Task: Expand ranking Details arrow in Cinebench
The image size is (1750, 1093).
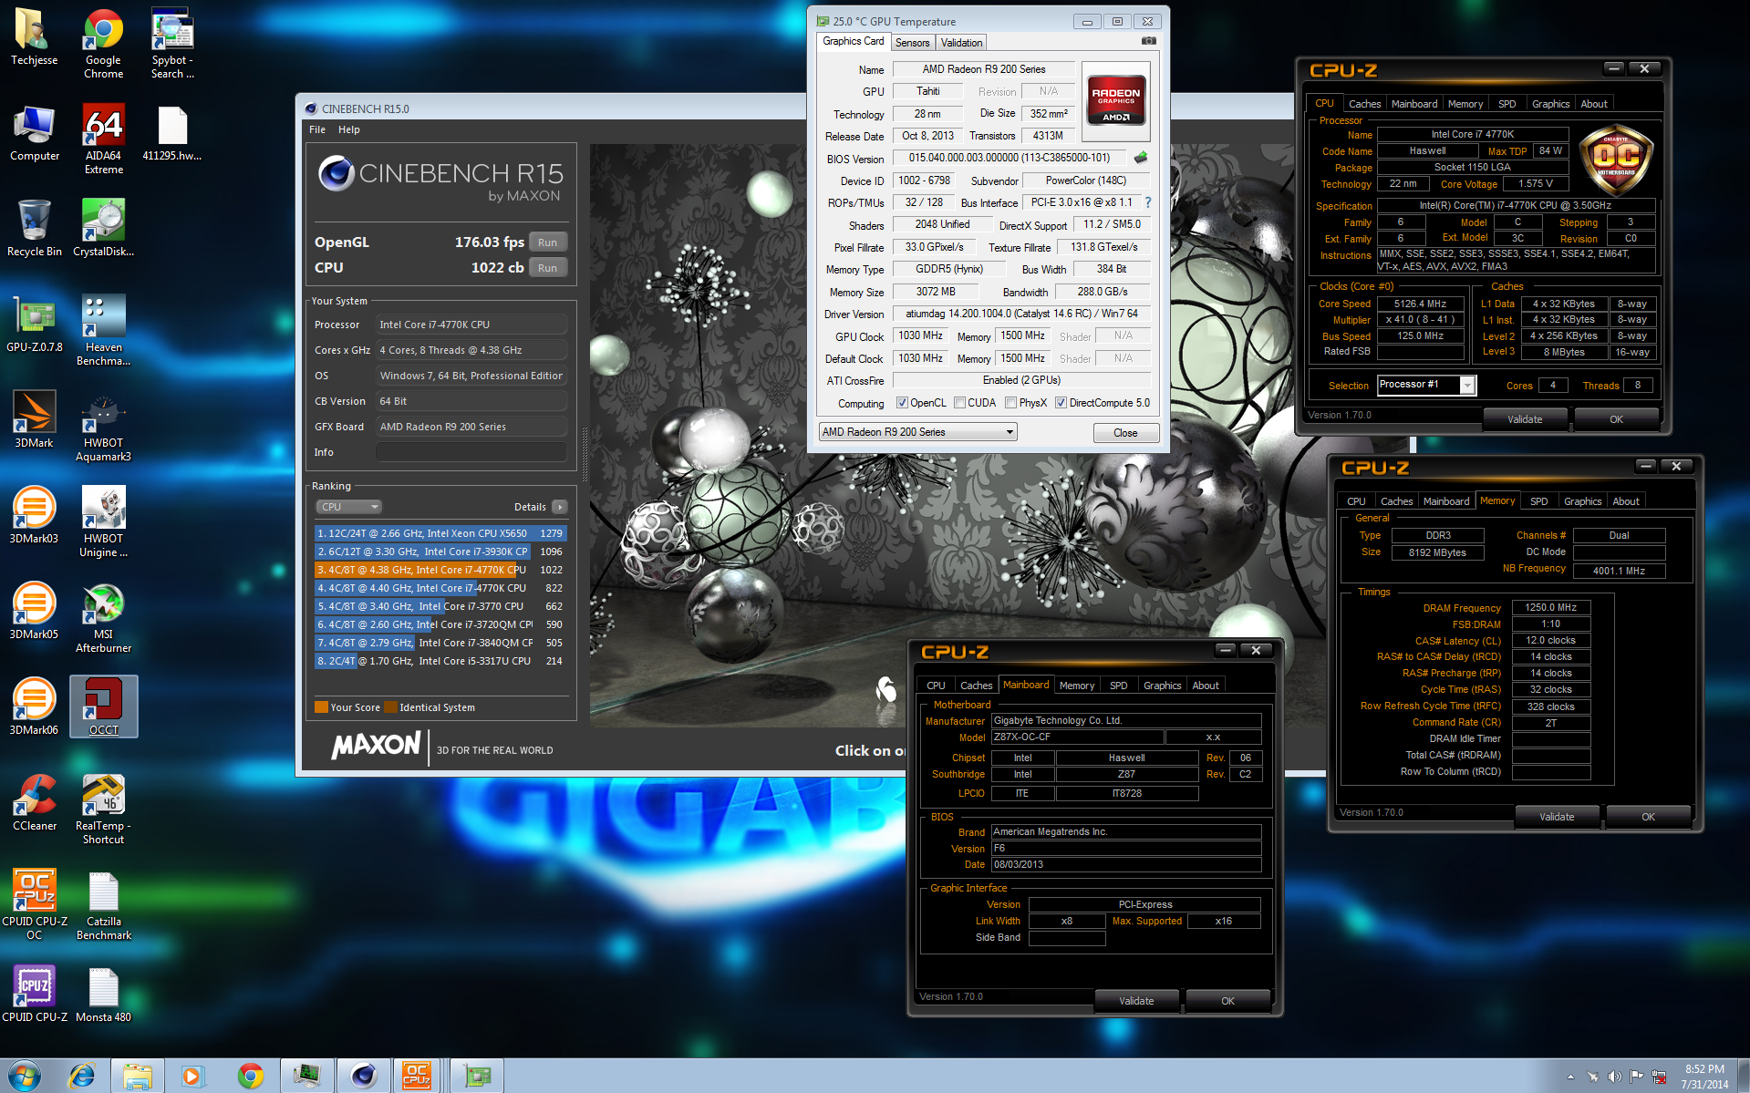Action: (560, 507)
